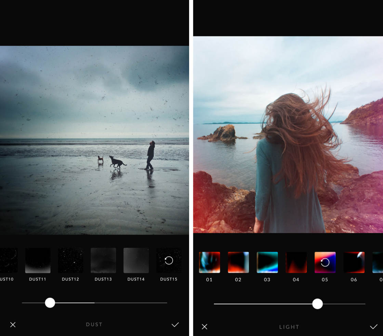This screenshot has width=383, height=336.
Task: Click the Light intensity slider handle
Action: coord(318,304)
